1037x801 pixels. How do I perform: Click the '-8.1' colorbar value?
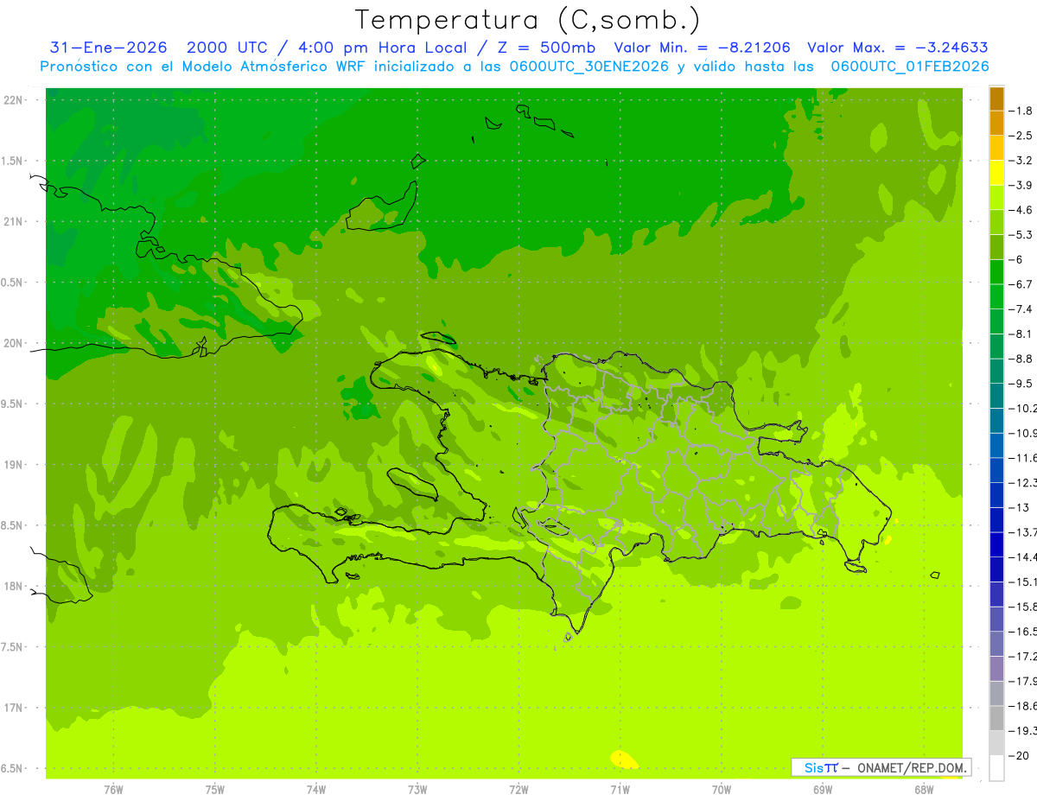tap(1021, 334)
